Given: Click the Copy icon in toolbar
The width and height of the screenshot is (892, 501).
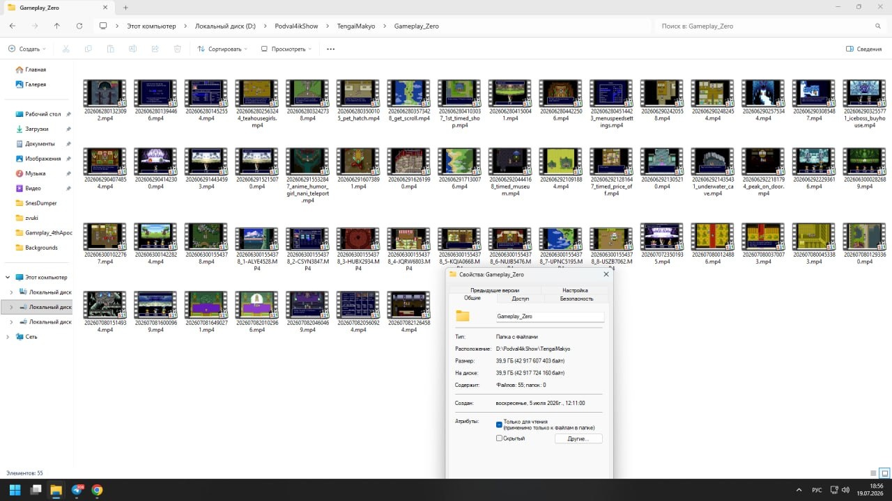Looking at the screenshot, I should tap(89, 49).
